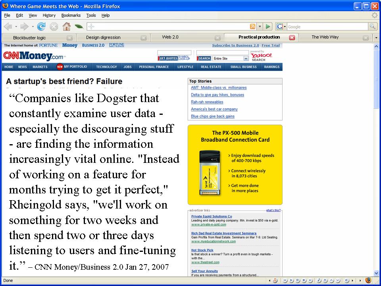Open the Delta to give pay hikes story
Screen dimensions: 381x286
click(217, 95)
